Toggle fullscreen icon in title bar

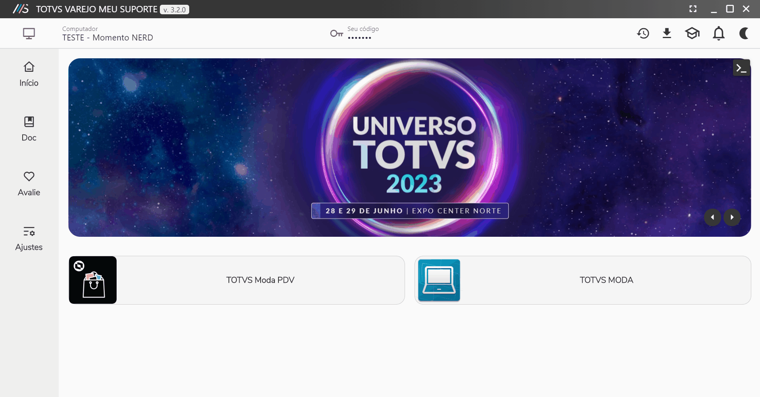click(x=693, y=9)
